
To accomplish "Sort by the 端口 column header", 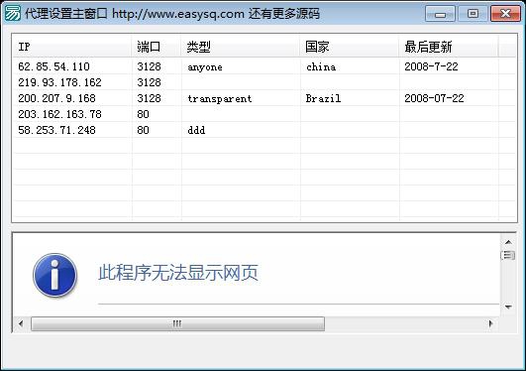I will (157, 46).
